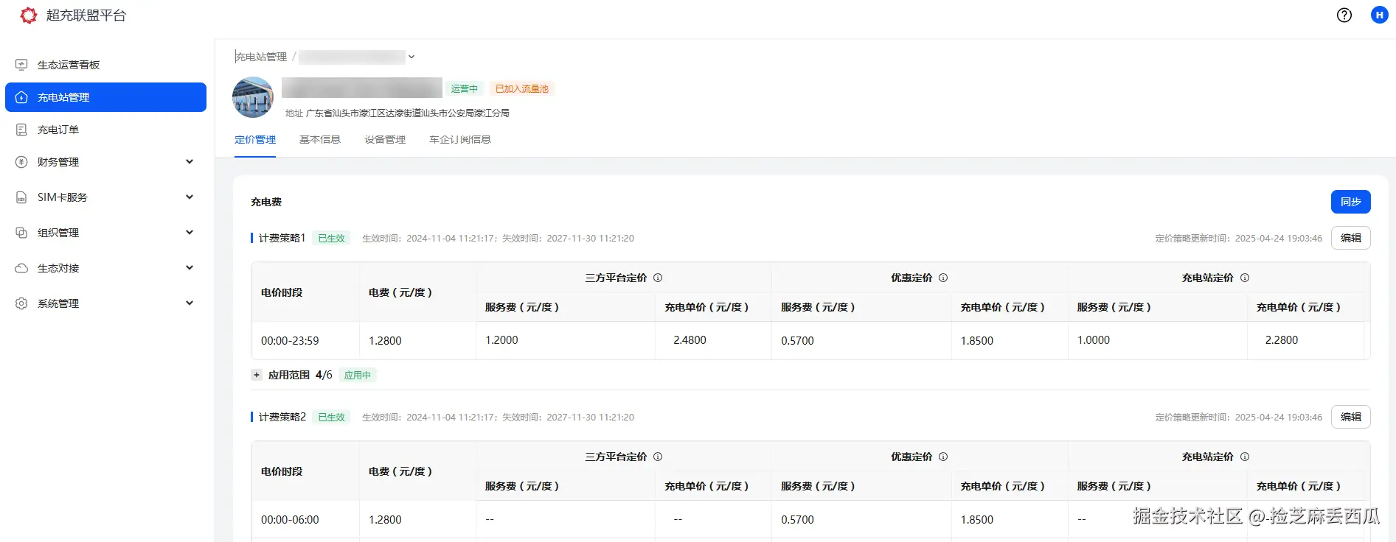Expand the 组织管理 menu chevron

point(190,233)
